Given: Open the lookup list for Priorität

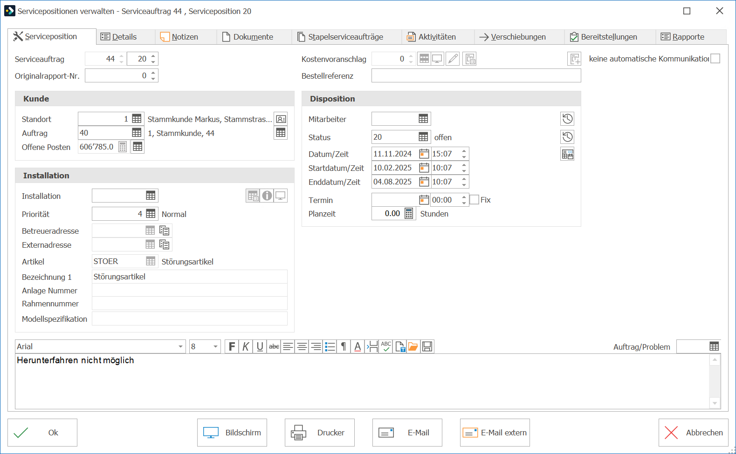Looking at the screenshot, I should pos(151,214).
